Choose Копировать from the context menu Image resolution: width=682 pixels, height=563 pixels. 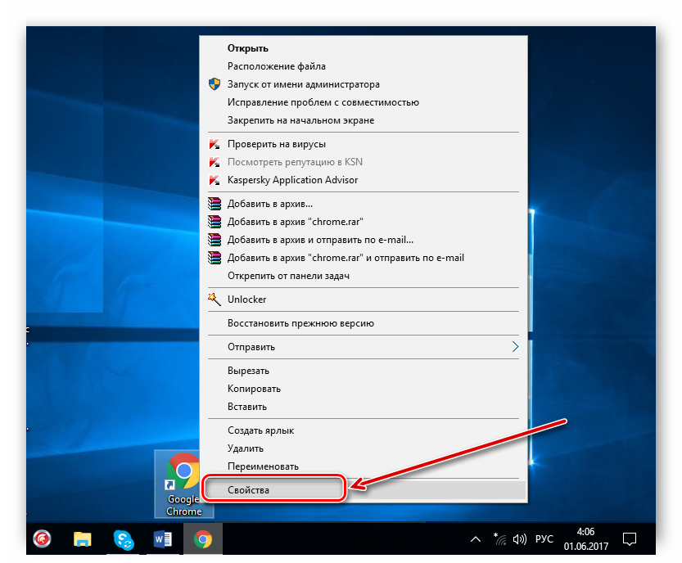click(254, 389)
